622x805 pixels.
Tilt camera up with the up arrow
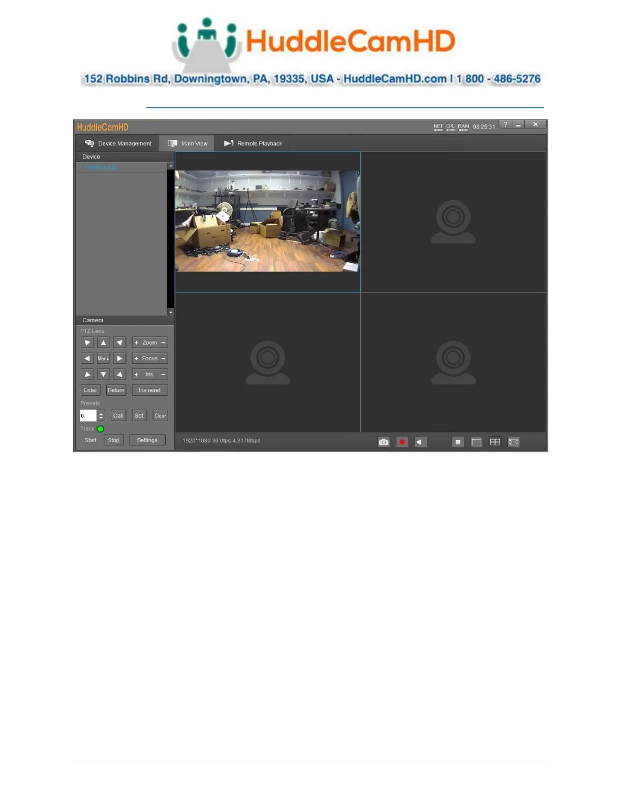click(103, 343)
